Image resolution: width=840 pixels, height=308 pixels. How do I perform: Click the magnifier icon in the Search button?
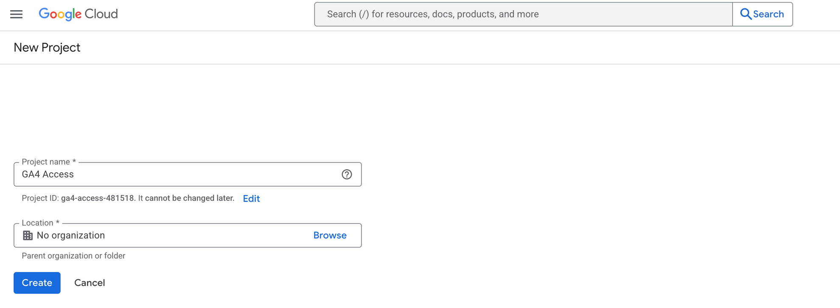pyautogui.click(x=746, y=14)
